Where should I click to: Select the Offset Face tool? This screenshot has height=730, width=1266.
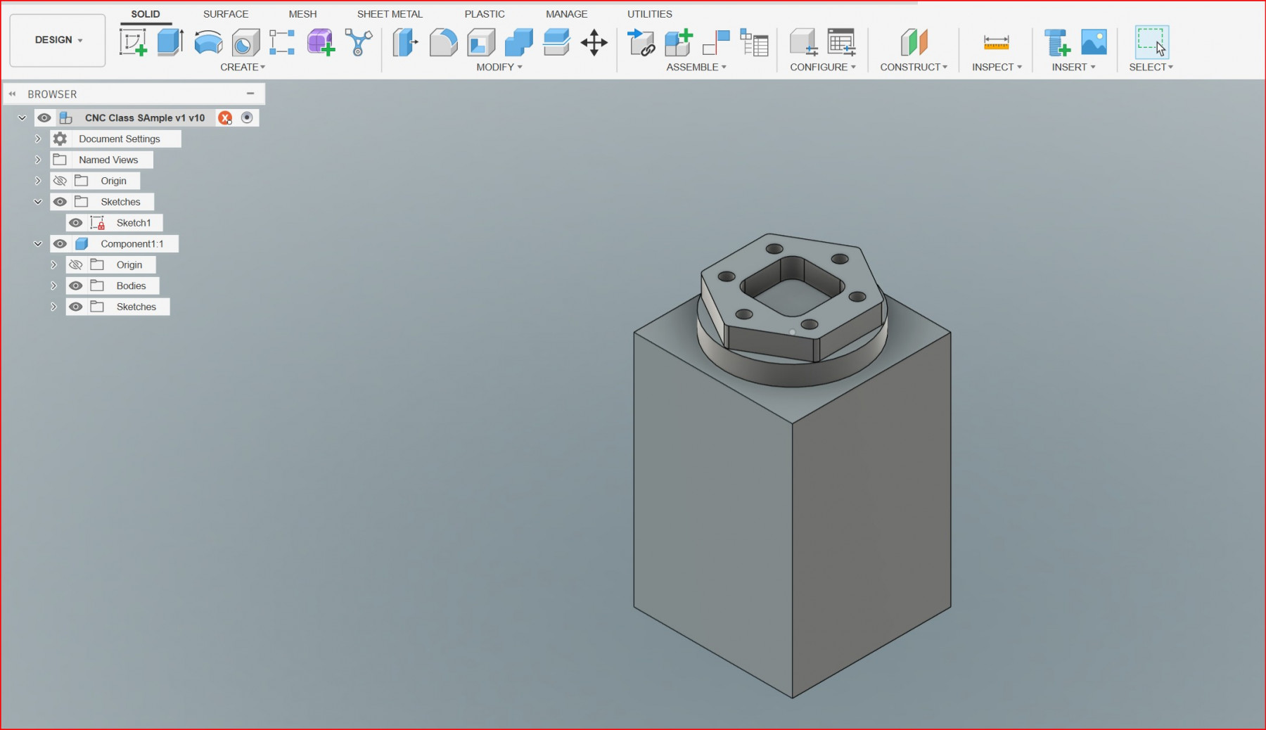556,42
